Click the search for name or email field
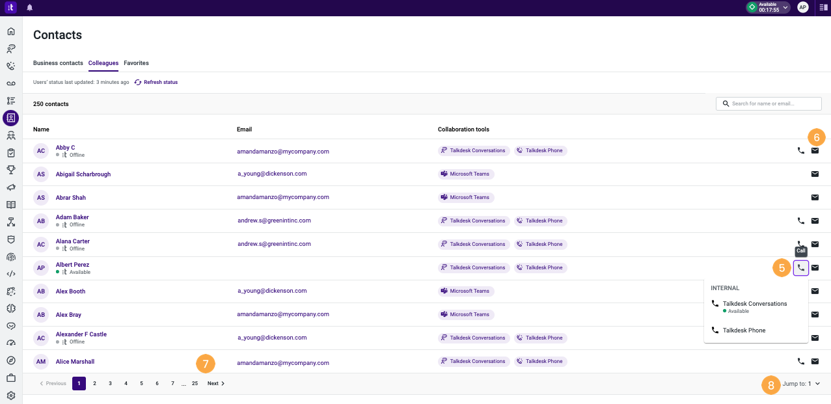This screenshot has height=404, width=831. point(768,103)
